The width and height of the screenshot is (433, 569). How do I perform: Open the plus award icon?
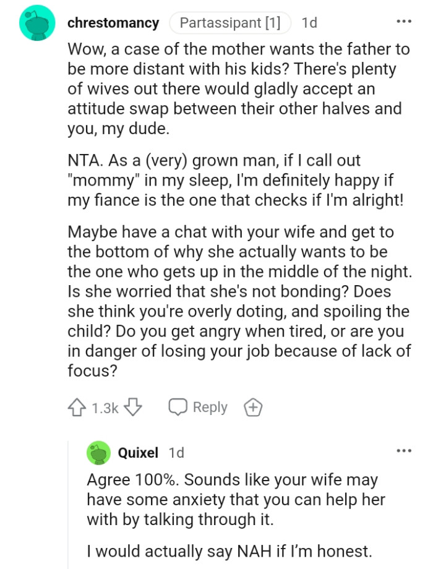[252, 407]
